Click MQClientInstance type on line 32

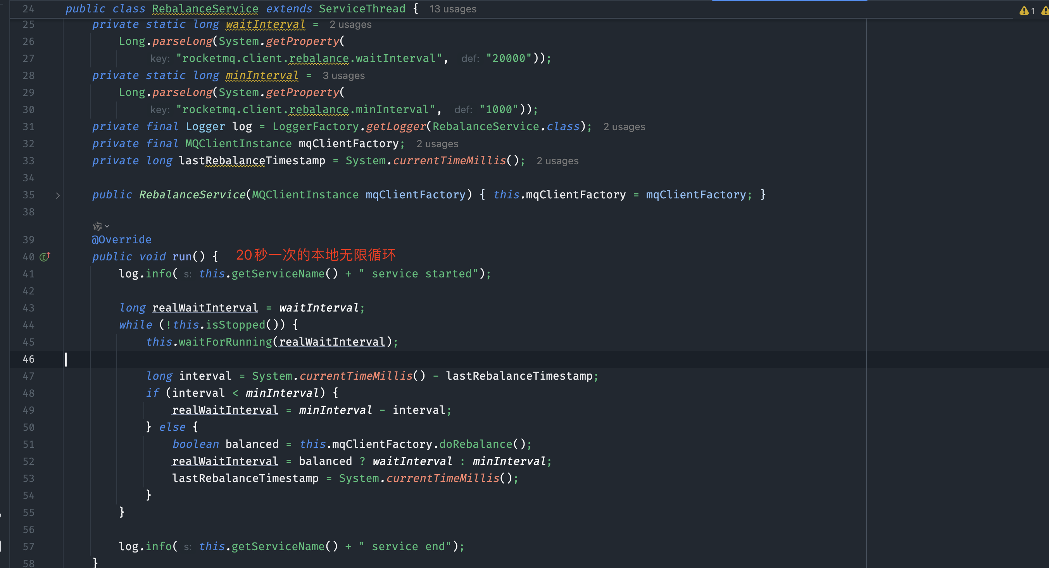coord(239,144)
